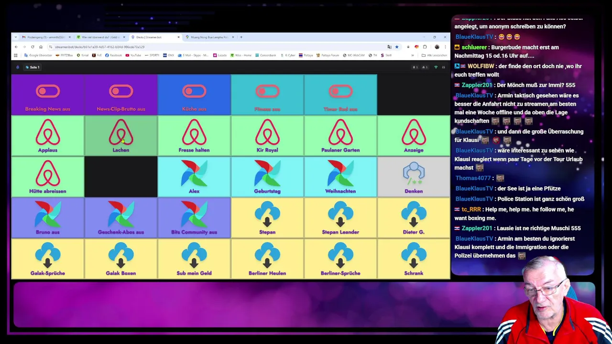Check the green connection status icon
This screenshot has height=344, width=612.
tap(436, 67)
